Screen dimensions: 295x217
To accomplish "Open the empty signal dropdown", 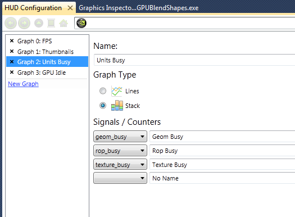I will click(120, 178).
